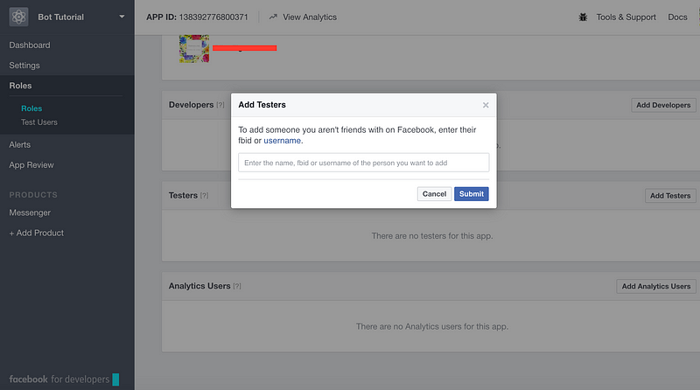Click the floral app thumbnail image
Viewport: 700px width, 390px height.
(x=194, y=49)
